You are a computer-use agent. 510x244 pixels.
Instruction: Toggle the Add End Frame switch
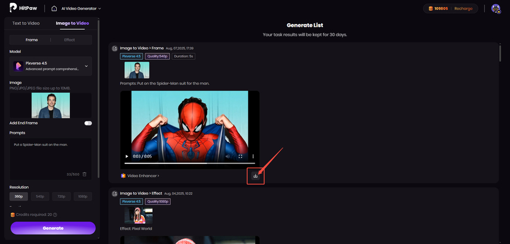click(x=88, y=123)
